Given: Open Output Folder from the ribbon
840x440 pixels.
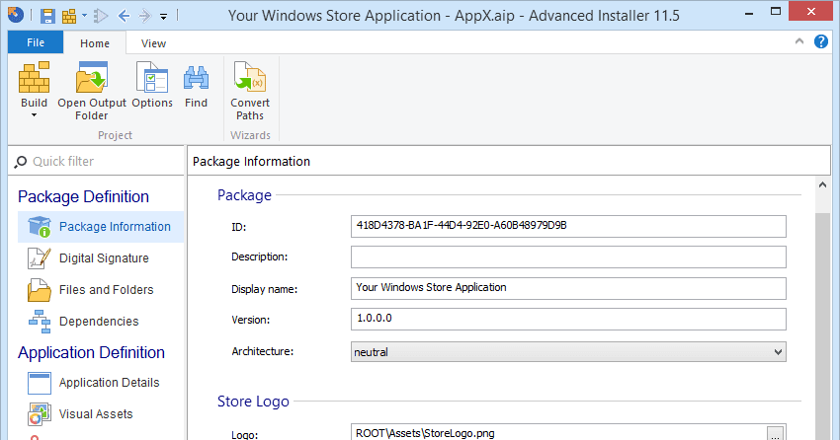Looking at the screenshot, I should pyautogui.click(x=92, y=91).
